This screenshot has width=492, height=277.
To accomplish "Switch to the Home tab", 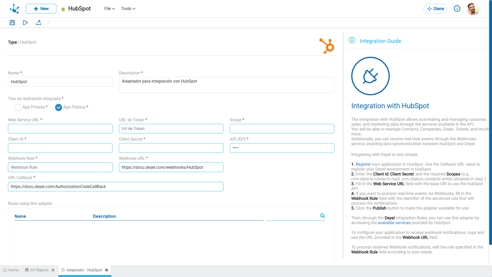I will (x=11, y=270).
